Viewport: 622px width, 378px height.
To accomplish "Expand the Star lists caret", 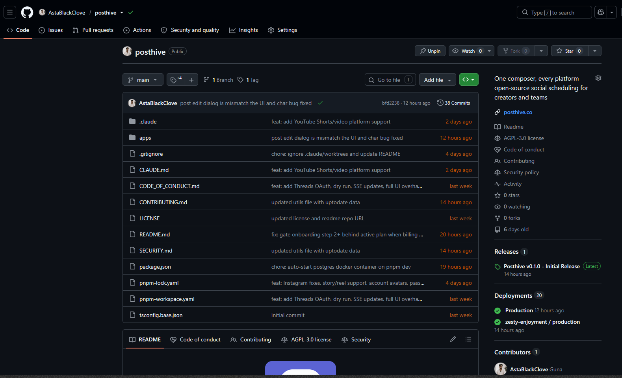I will (595, 51).
